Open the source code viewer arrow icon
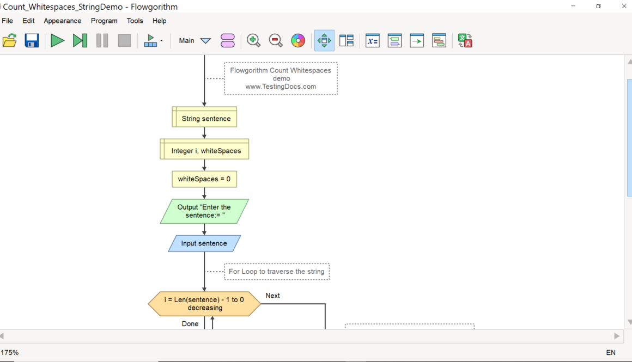This screenshot has width=632, height=362. pos(417,41)
